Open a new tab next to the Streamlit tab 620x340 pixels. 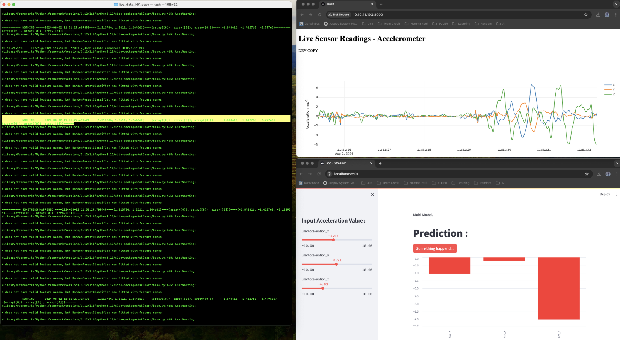coord(380,163)
